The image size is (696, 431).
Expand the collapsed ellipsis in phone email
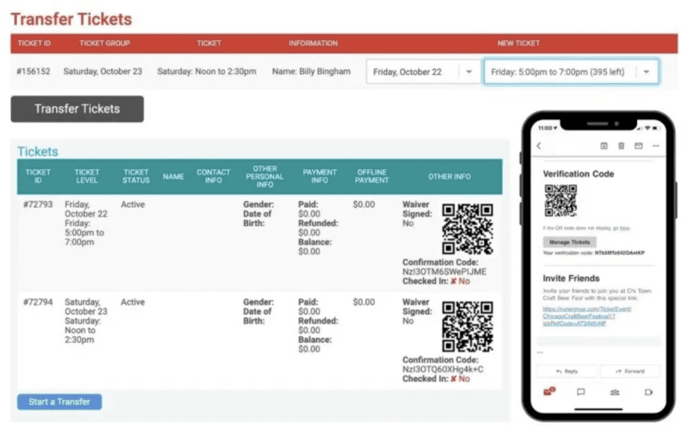click(x=540, y=352)
